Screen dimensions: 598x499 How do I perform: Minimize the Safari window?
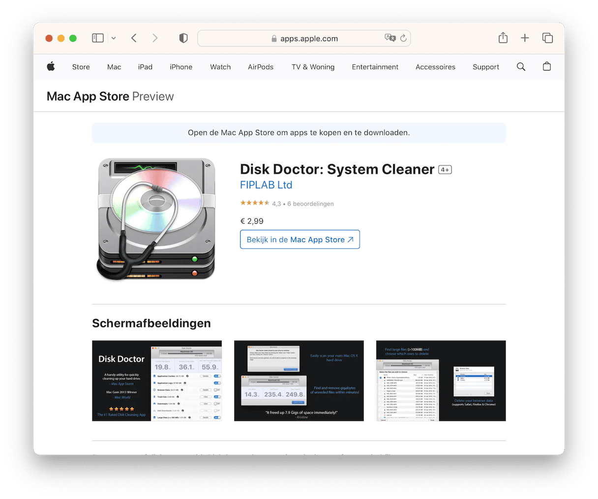point(61,38)
